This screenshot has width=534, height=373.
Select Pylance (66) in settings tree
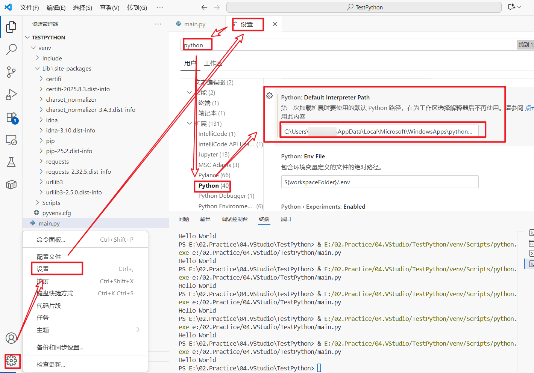click(x=214, y=175)
